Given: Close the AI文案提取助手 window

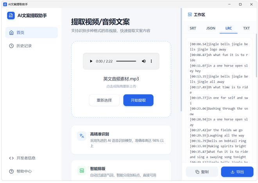Looking at the screenshot, I should [x=251, y=4].
